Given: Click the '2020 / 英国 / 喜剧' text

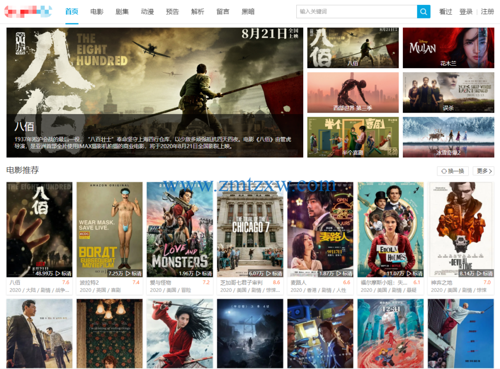Looking at the screenshot, I should tap(100, 290).
